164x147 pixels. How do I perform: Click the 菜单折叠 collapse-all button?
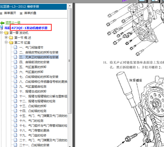pos(30,13)
